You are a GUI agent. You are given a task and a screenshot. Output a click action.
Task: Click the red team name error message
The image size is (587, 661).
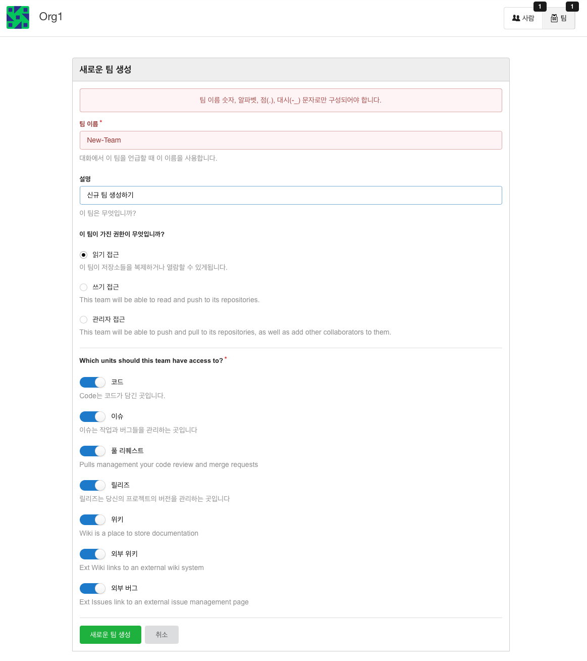[291, 100]
